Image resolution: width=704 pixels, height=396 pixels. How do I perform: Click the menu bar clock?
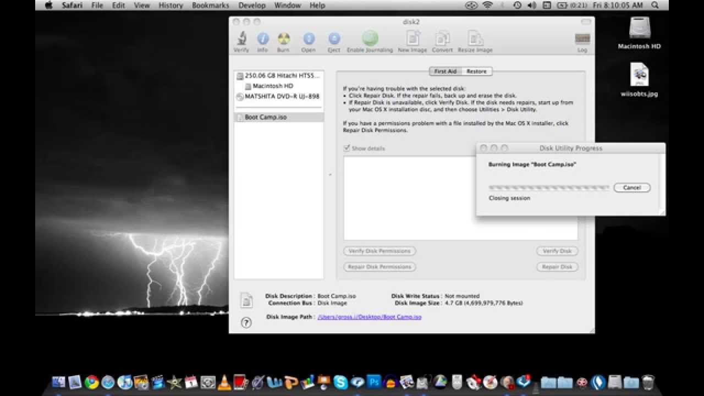pyautogui.click(x=617, y=5)
